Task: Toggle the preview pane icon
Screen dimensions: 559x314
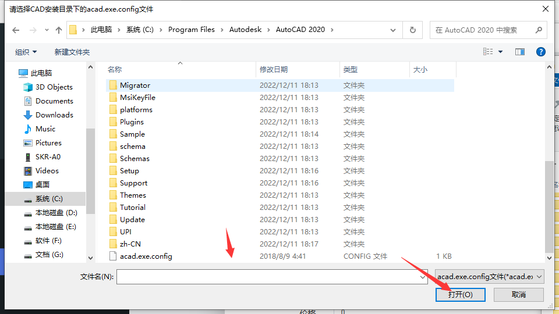Action: pos(520,52)
